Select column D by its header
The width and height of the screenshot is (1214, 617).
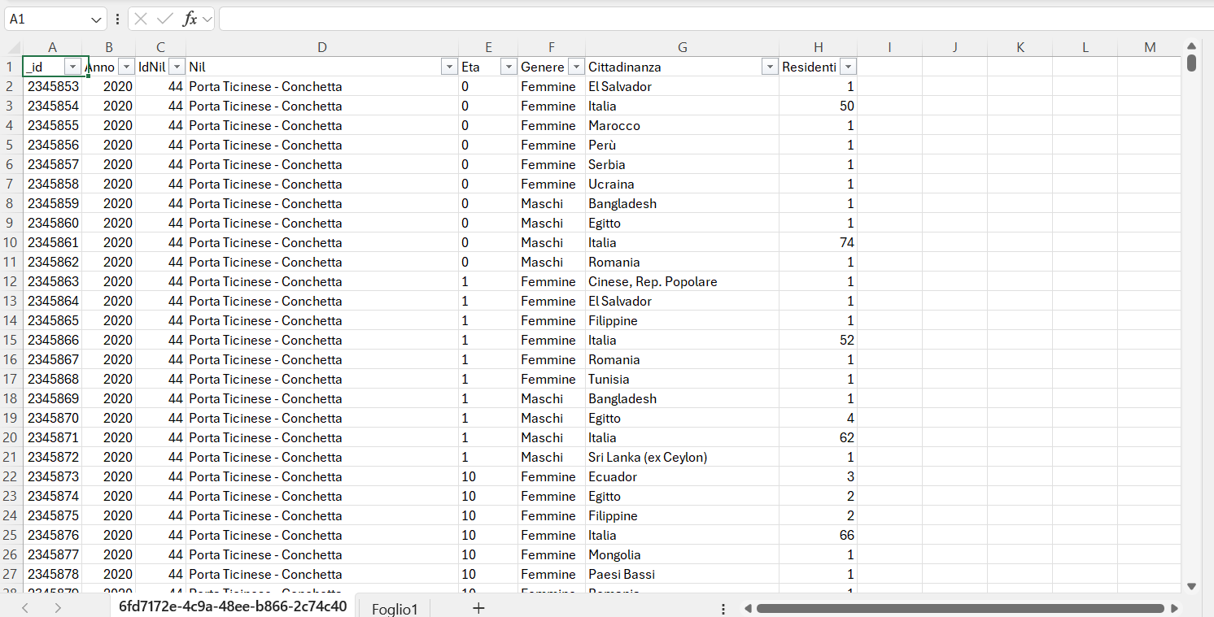point(321,48)
